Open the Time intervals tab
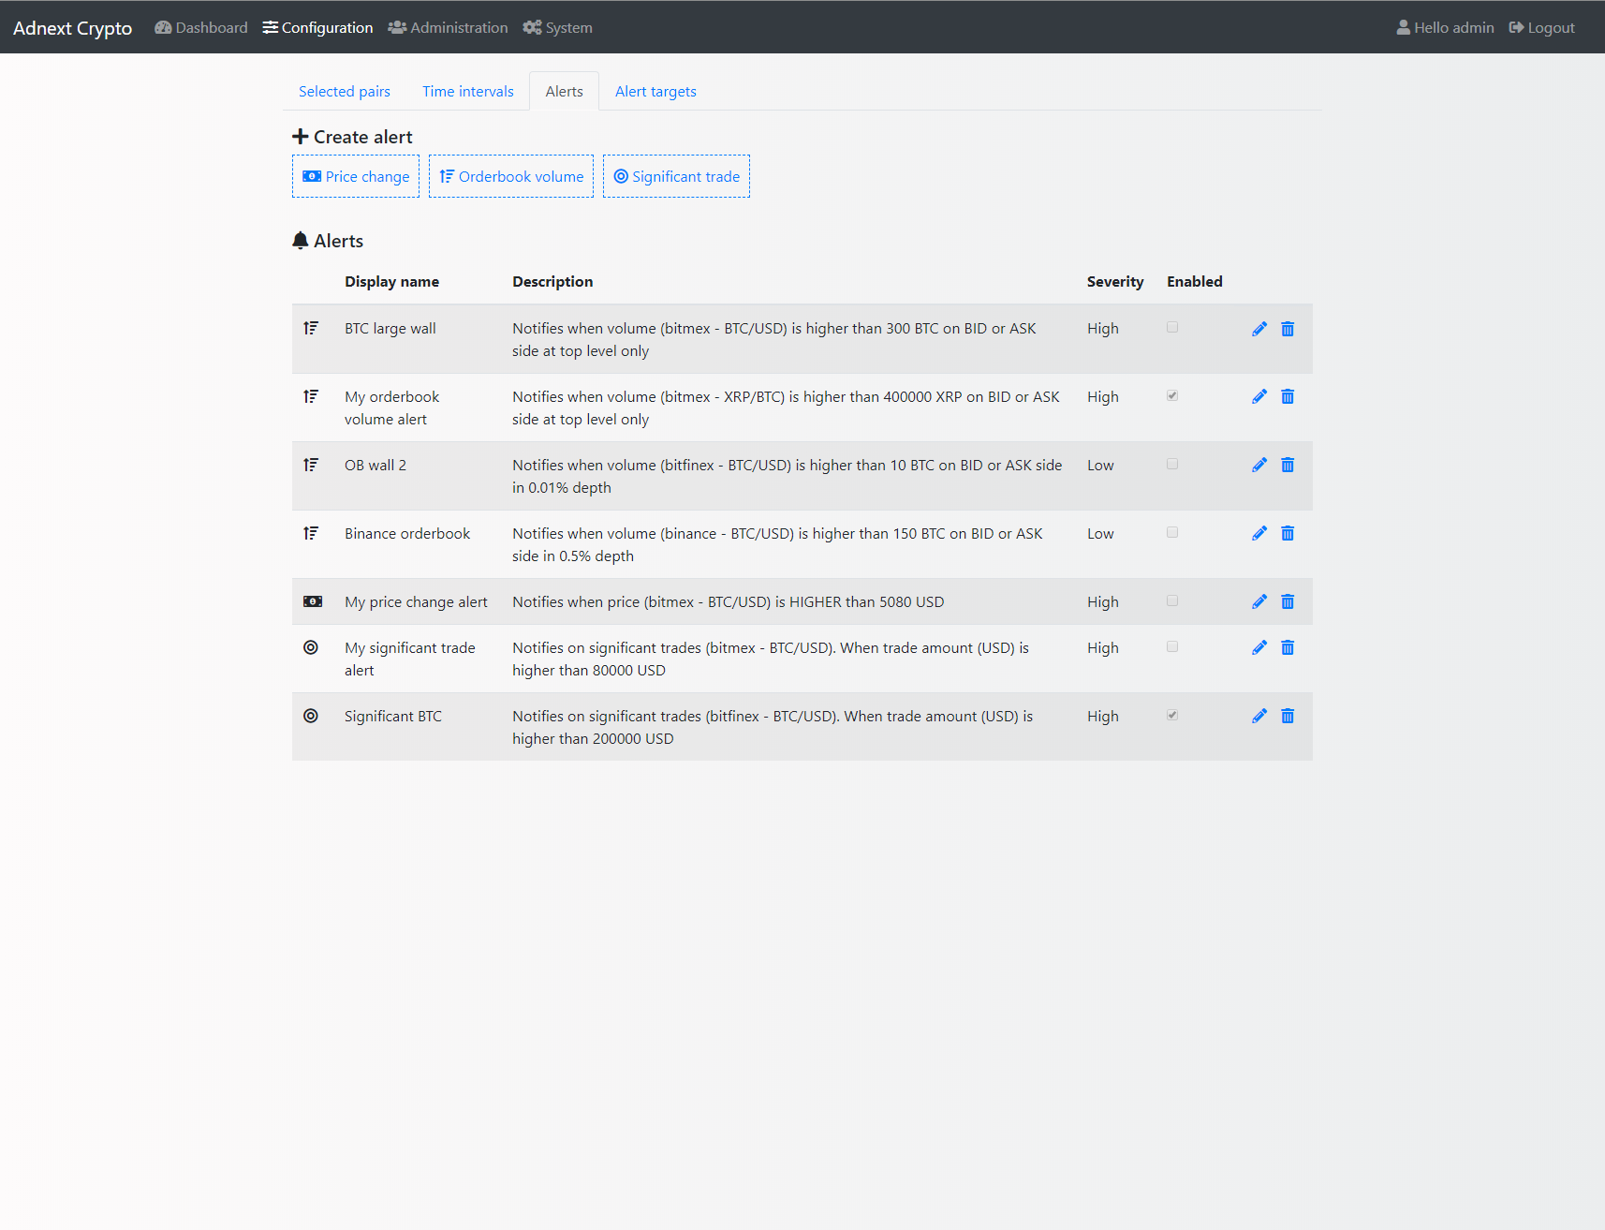 [467, 92]
